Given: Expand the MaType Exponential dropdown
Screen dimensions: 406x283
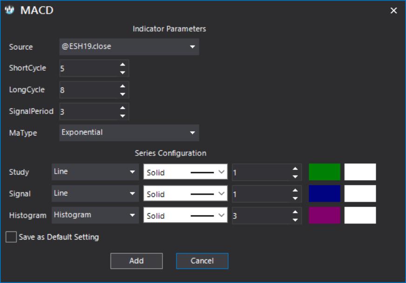Looking at the screenshot, I should click(x=129, y=133).
